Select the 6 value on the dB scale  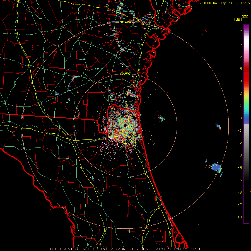pos(241,44)
